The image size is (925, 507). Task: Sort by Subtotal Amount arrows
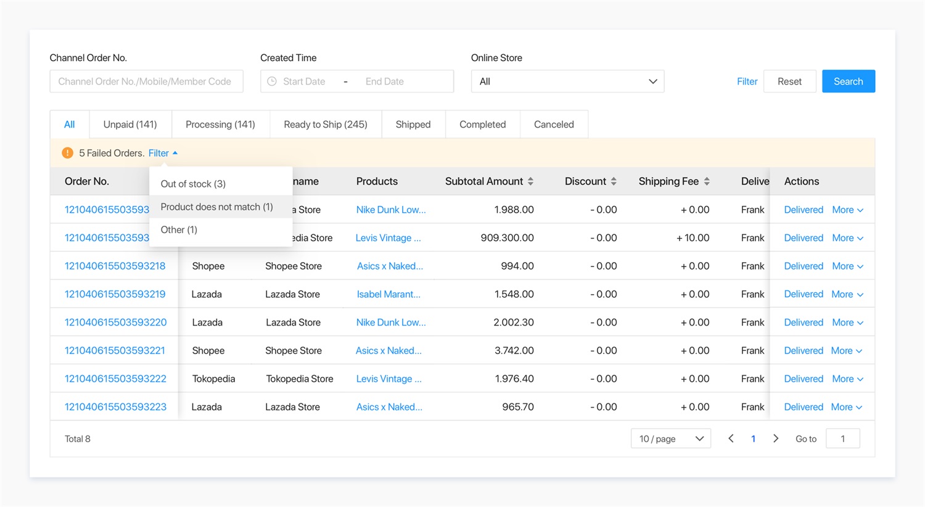[530, 181]
